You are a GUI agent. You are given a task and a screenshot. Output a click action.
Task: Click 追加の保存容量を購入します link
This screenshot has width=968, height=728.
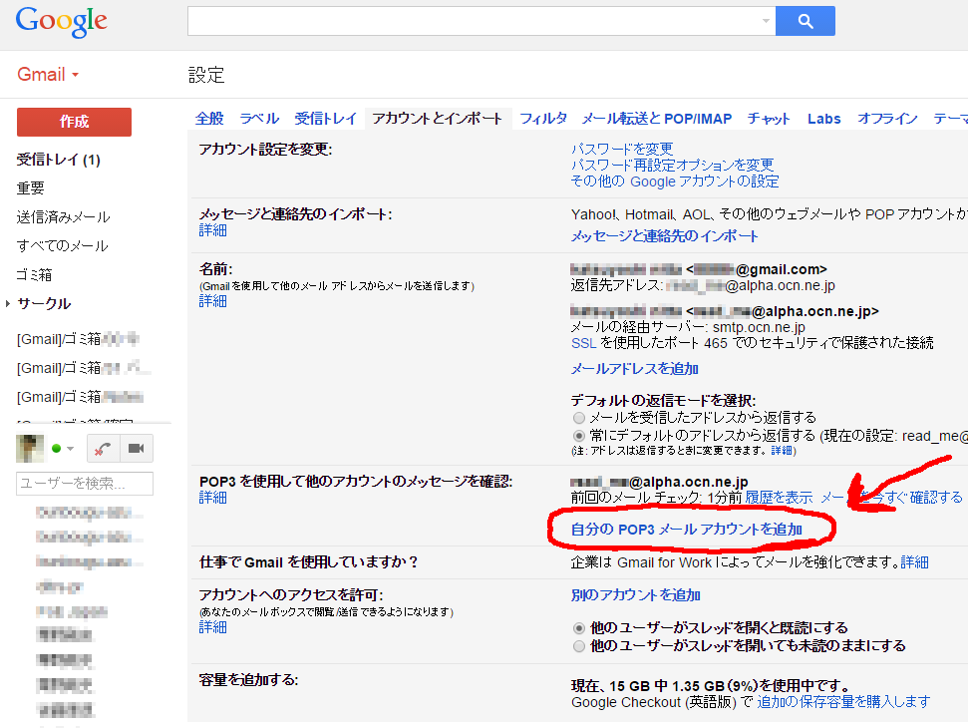843,702
